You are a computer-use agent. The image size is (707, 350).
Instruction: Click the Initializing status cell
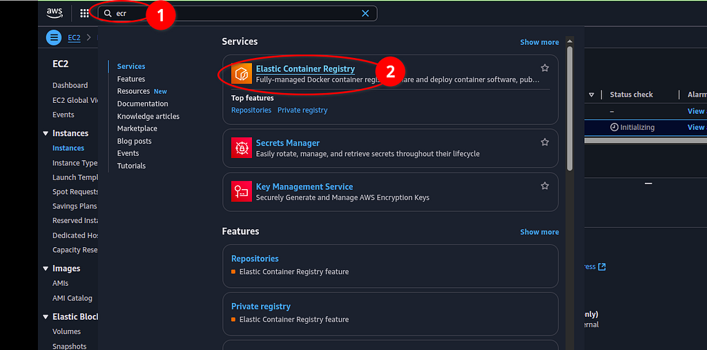(632, 127)
